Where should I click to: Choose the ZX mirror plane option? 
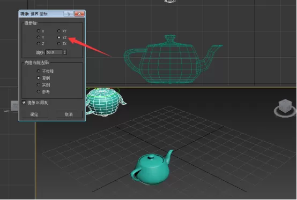(x=59, y=43)
